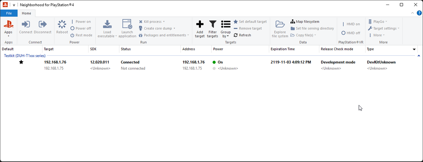Viewport: 423px width, 162px height.
Task: Click DevKitUnknown type cell
Action: click(x=381, y=62)
